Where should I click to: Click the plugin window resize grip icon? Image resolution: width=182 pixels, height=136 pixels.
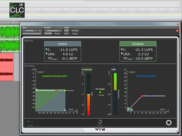(x=177, y=131)
